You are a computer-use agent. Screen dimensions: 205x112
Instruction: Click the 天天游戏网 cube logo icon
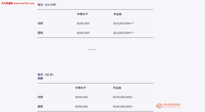point(159,106)
